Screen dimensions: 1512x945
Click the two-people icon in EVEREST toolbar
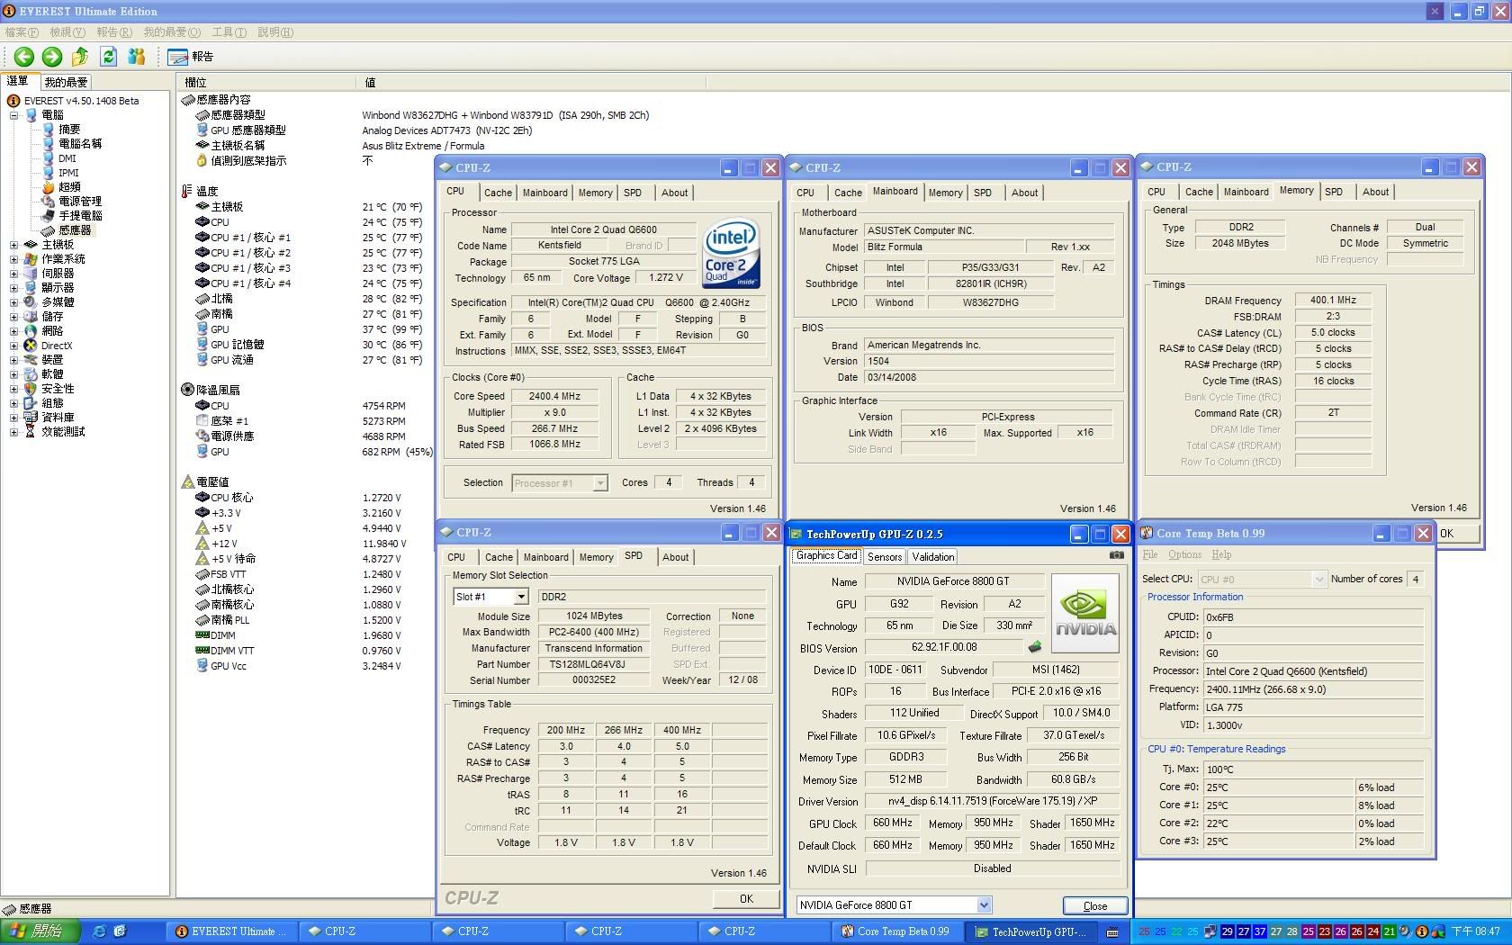pyautogui.click(x=137, y=57)
